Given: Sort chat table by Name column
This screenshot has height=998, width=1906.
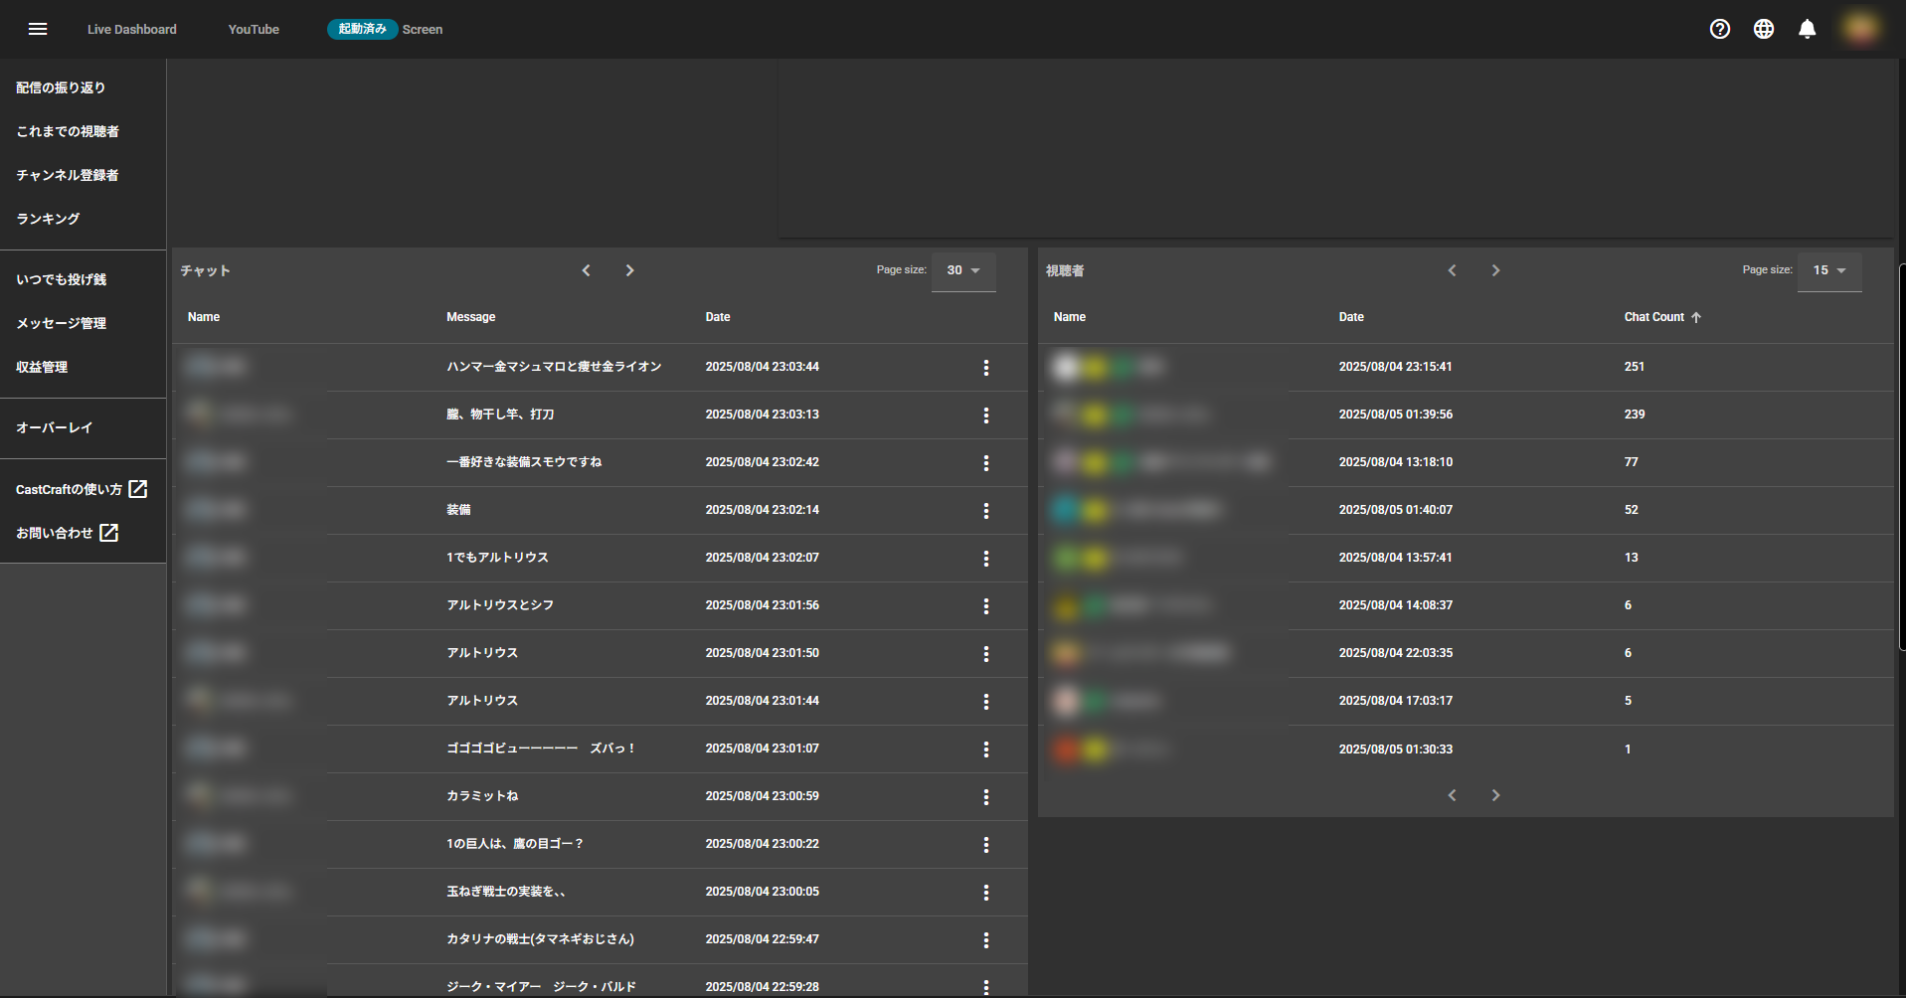Looking at the screenshot, I should point(204,317).
